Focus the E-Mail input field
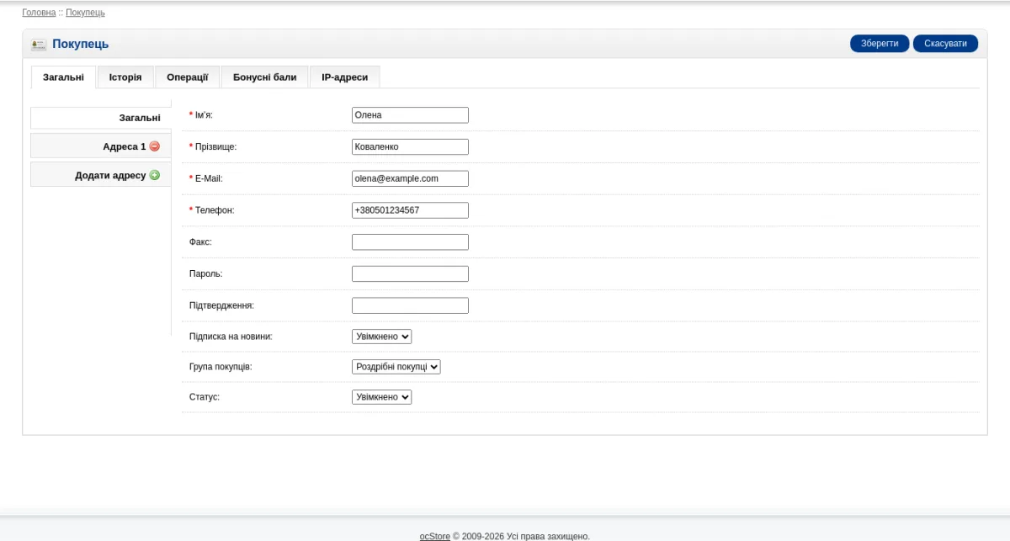 pos(410,178)
